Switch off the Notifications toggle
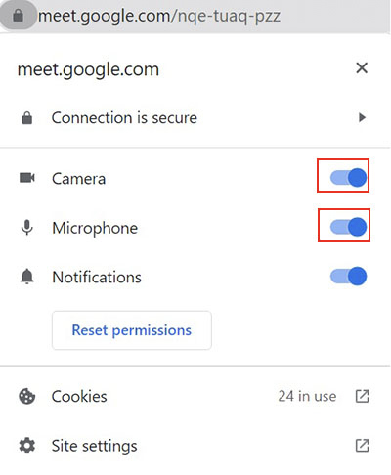391x475 pixels. point(348,277)
